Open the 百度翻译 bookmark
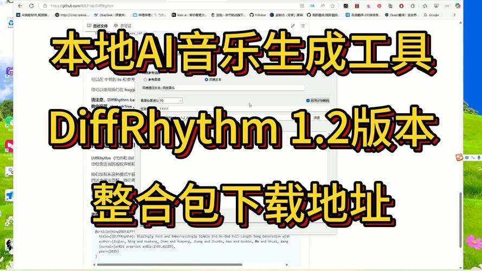The height and width of the screenshot is (271, 482). click(362, 15)
